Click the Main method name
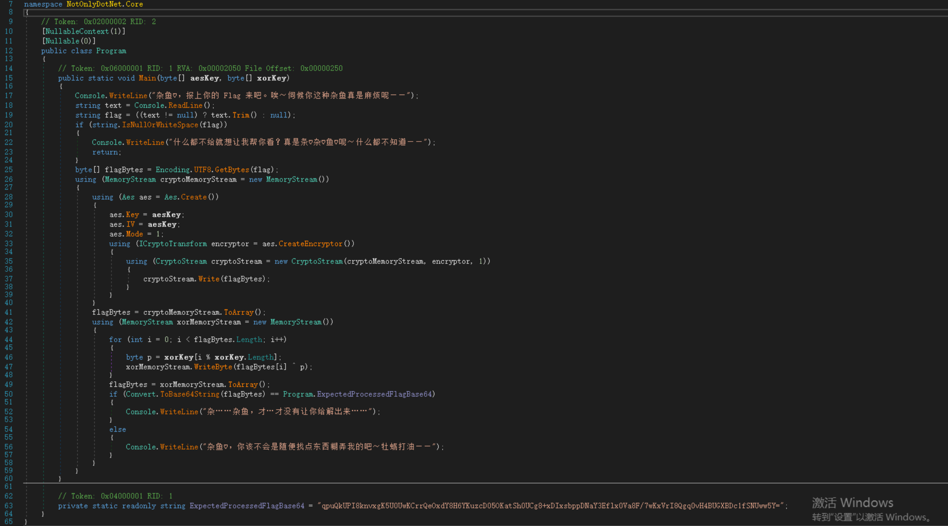948x526 pixels. pyautogui.click(x=147, y=78)
